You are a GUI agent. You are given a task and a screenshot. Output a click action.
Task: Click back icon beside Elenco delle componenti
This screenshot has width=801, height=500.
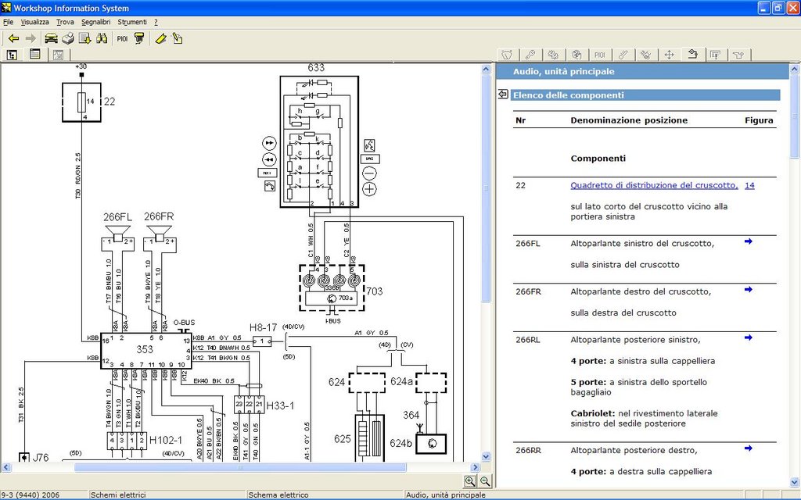[503, 95]
